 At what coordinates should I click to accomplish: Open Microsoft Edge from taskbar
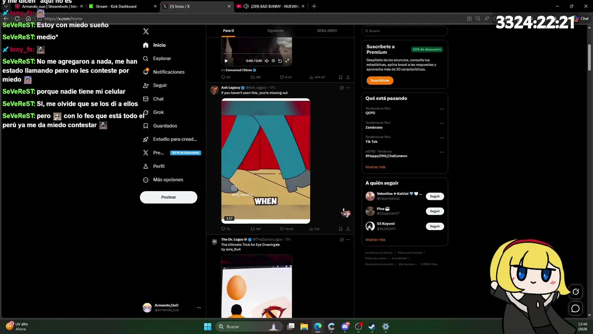pyautogui.click(x=317, y=327)
